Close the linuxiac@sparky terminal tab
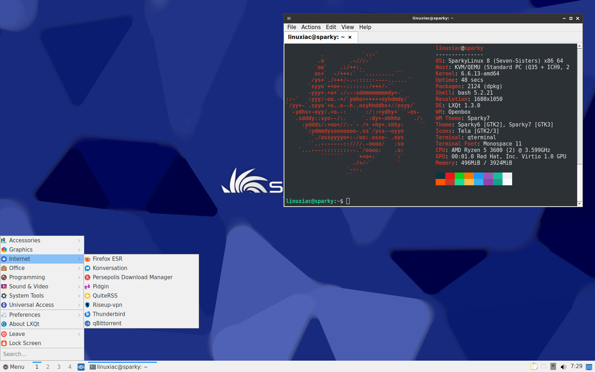This screenshot has width=595, height=372. click(x=350, y=37)
